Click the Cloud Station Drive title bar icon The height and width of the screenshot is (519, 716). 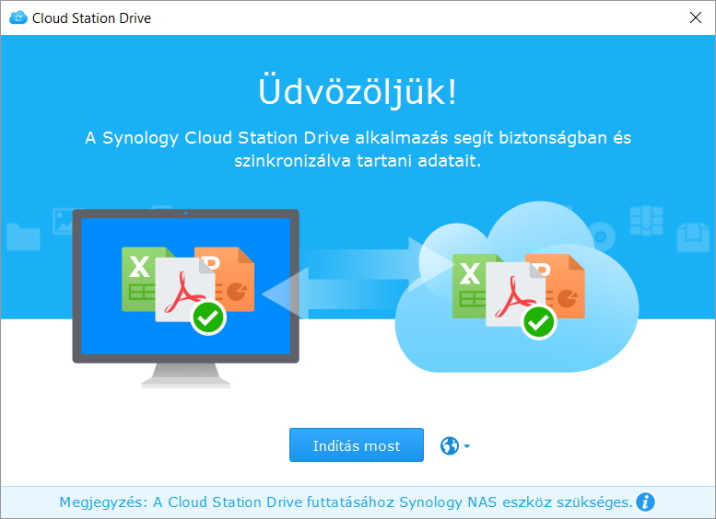[18, 17]
